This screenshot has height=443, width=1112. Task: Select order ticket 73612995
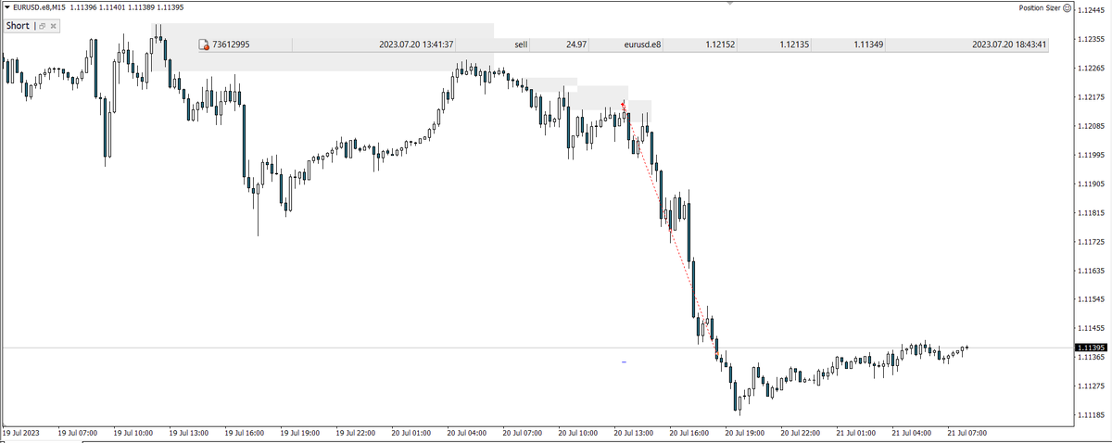pos(231,44)
